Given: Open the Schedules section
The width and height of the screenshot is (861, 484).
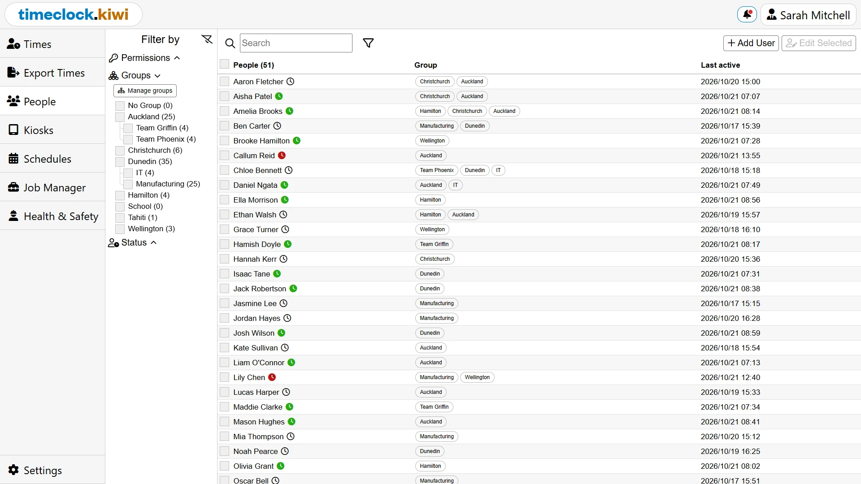Looking at the screenshot, I should [x=52, y=159].
